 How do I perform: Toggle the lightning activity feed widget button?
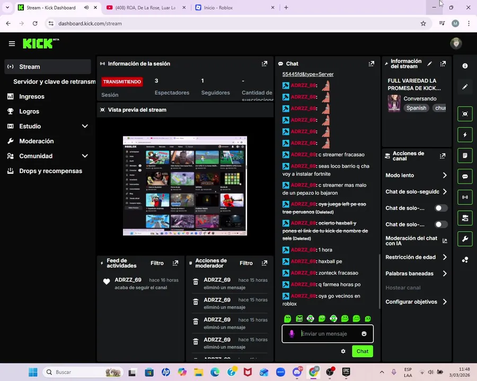[465, 134]
